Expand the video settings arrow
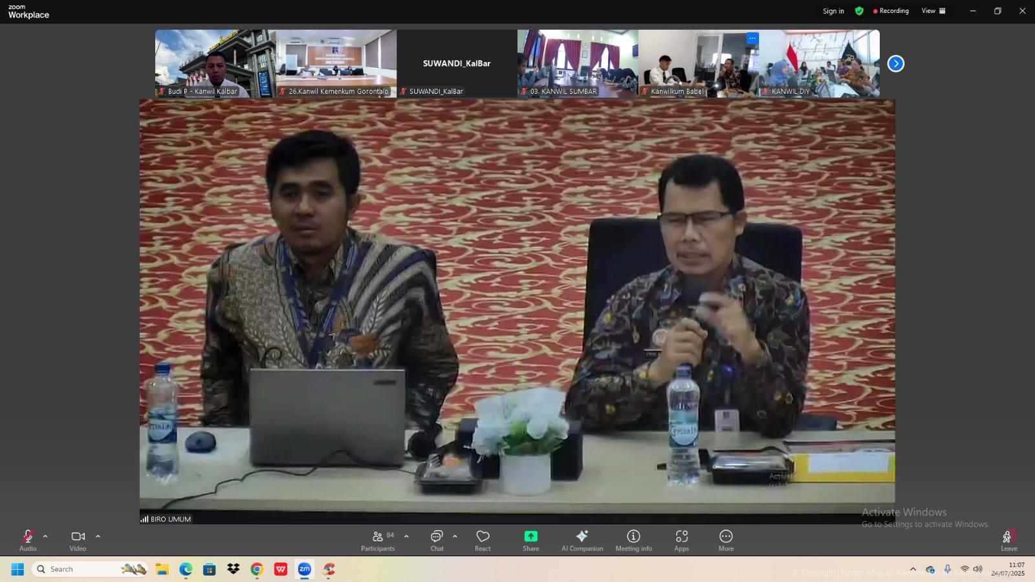Viewport: 1035px width, 582px height. (x=98, y=536)
